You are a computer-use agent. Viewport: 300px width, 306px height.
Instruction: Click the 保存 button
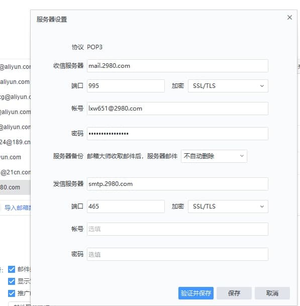234,293
